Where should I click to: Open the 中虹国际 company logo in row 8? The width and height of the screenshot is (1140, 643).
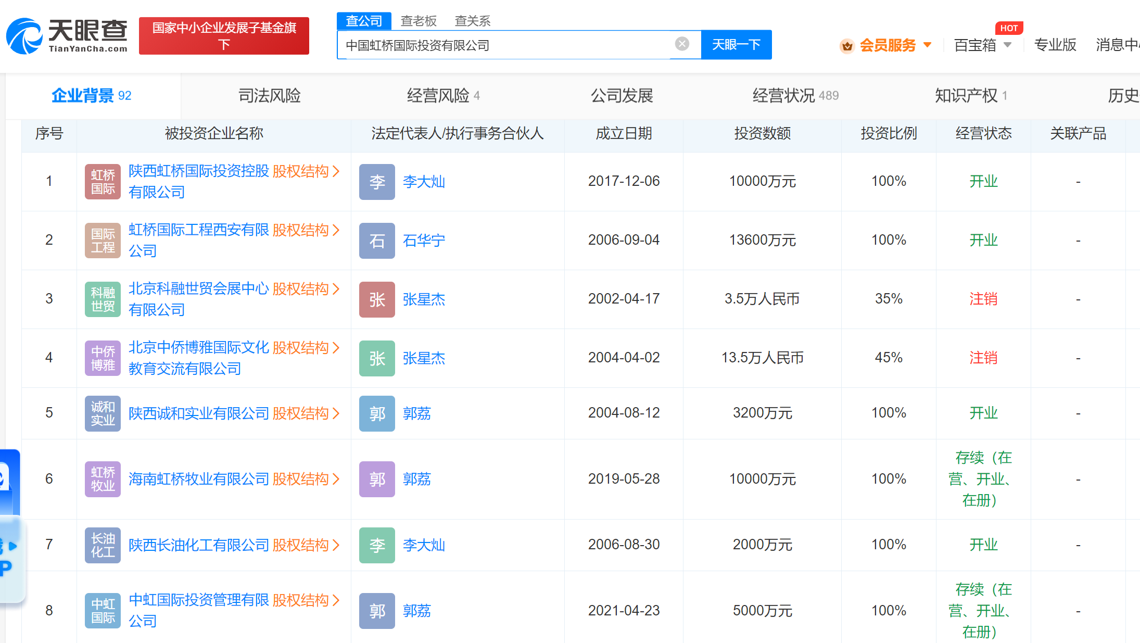coord(103,611)
